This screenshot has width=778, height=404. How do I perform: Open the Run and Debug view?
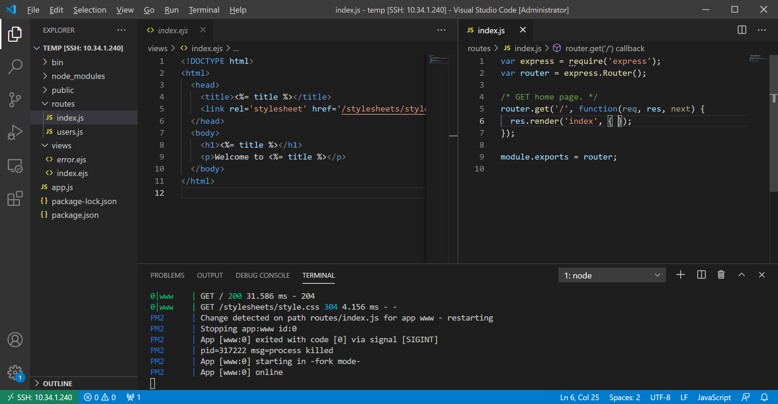click(15, 133)
